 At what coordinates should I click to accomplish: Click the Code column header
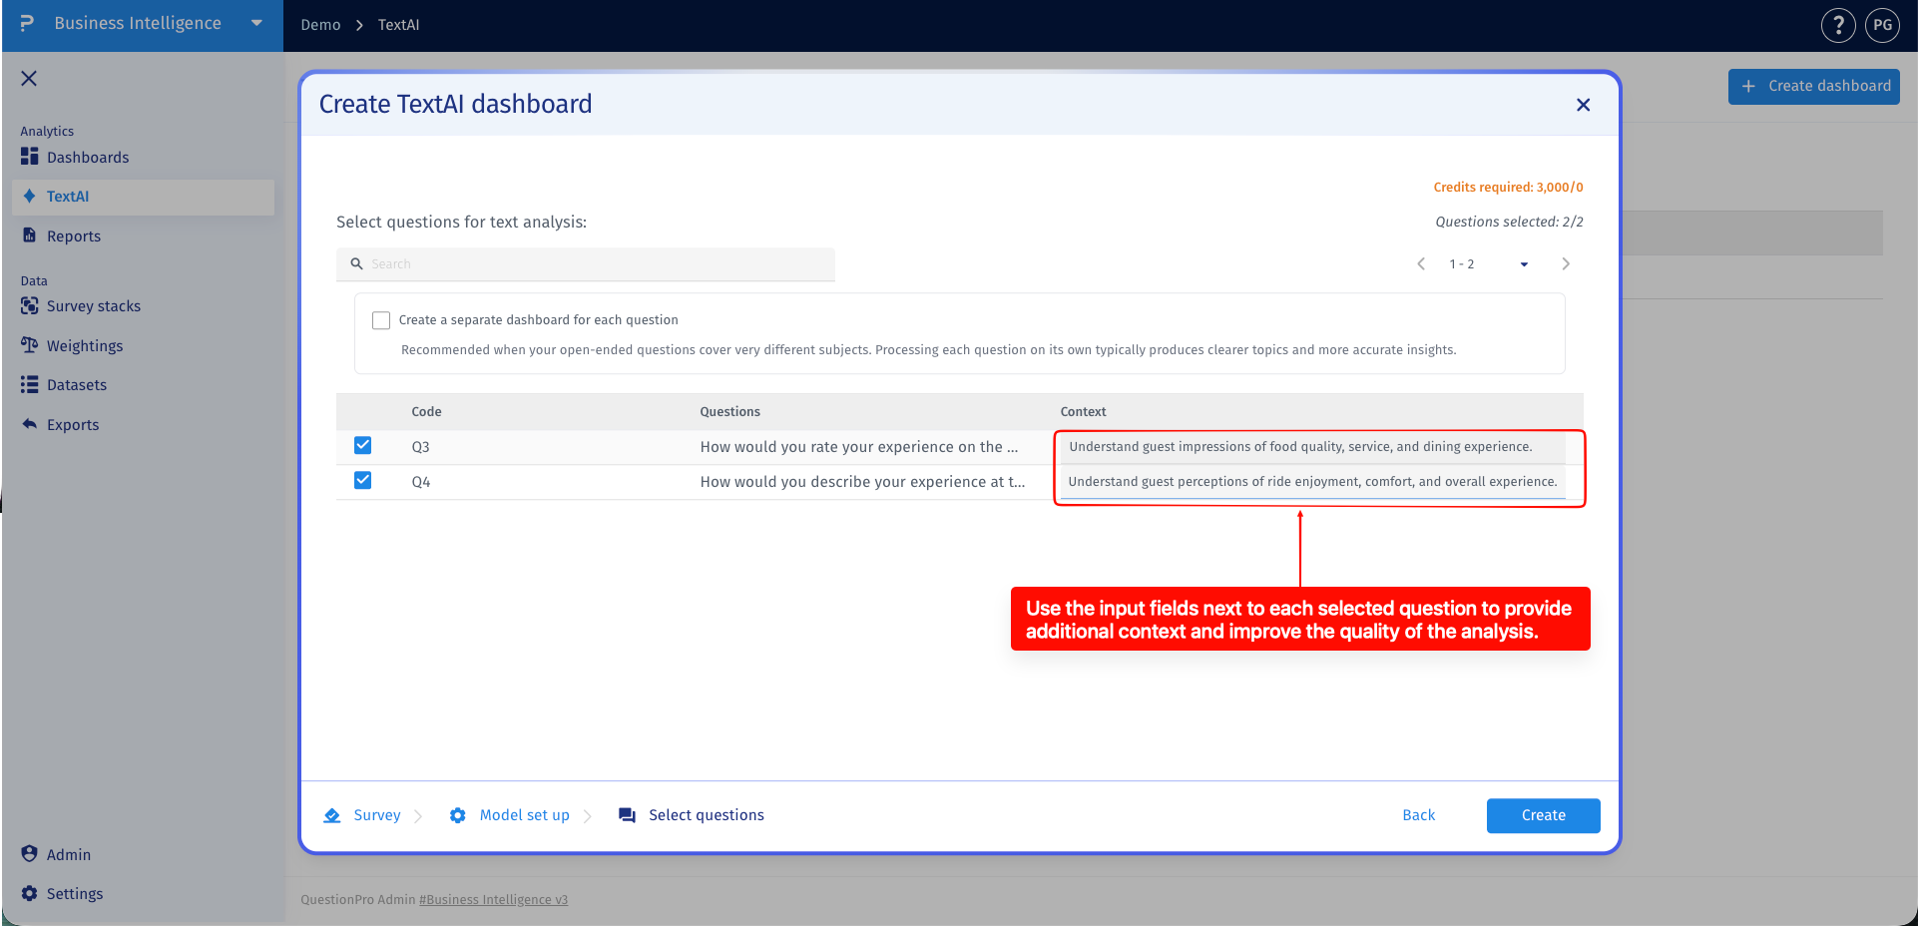[426, 412]
